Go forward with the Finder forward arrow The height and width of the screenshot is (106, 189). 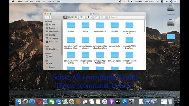[x=49, y=17]
